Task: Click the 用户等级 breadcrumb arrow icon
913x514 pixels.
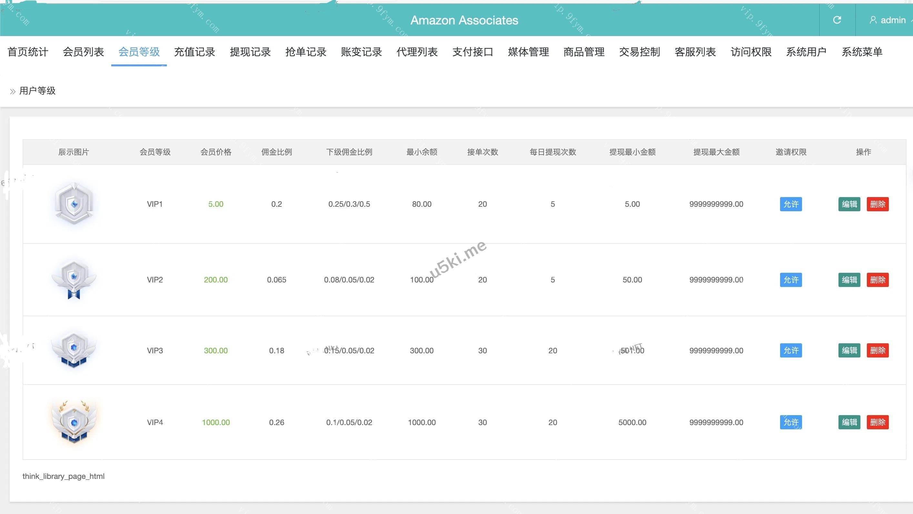Action: pyautogui.click(x=13, y=91)
